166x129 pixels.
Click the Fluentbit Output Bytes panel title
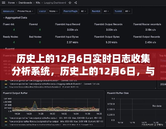[x=107, y=37]
